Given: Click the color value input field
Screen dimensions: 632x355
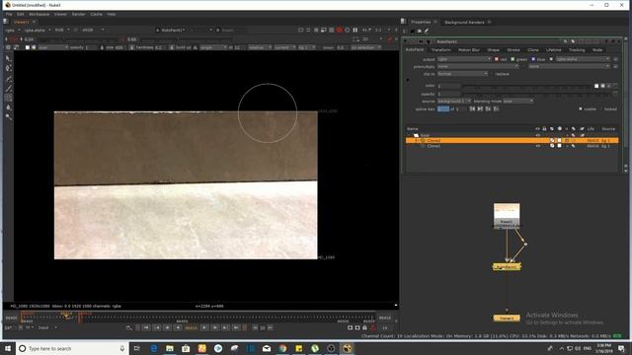Looking at the screenshot, I should [x=448, y=86].
